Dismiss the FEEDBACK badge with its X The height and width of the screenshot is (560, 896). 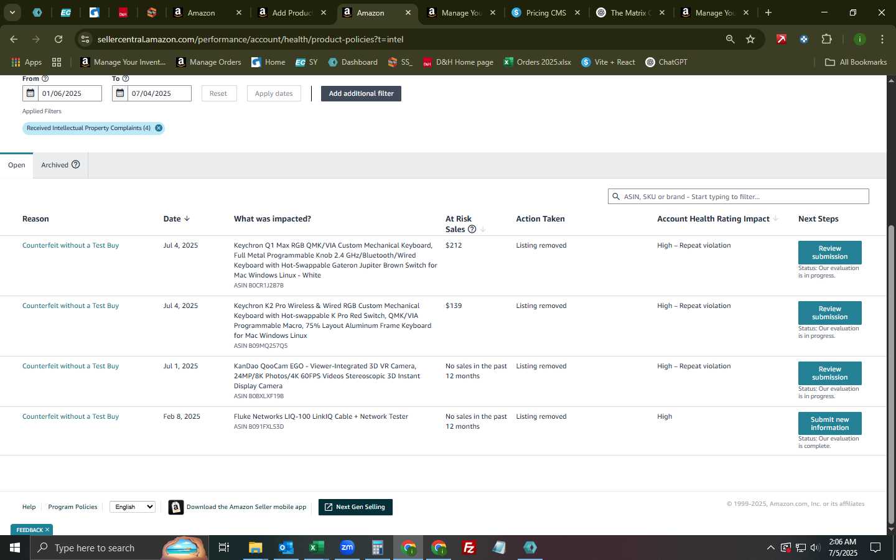click(x=47, y=530)
